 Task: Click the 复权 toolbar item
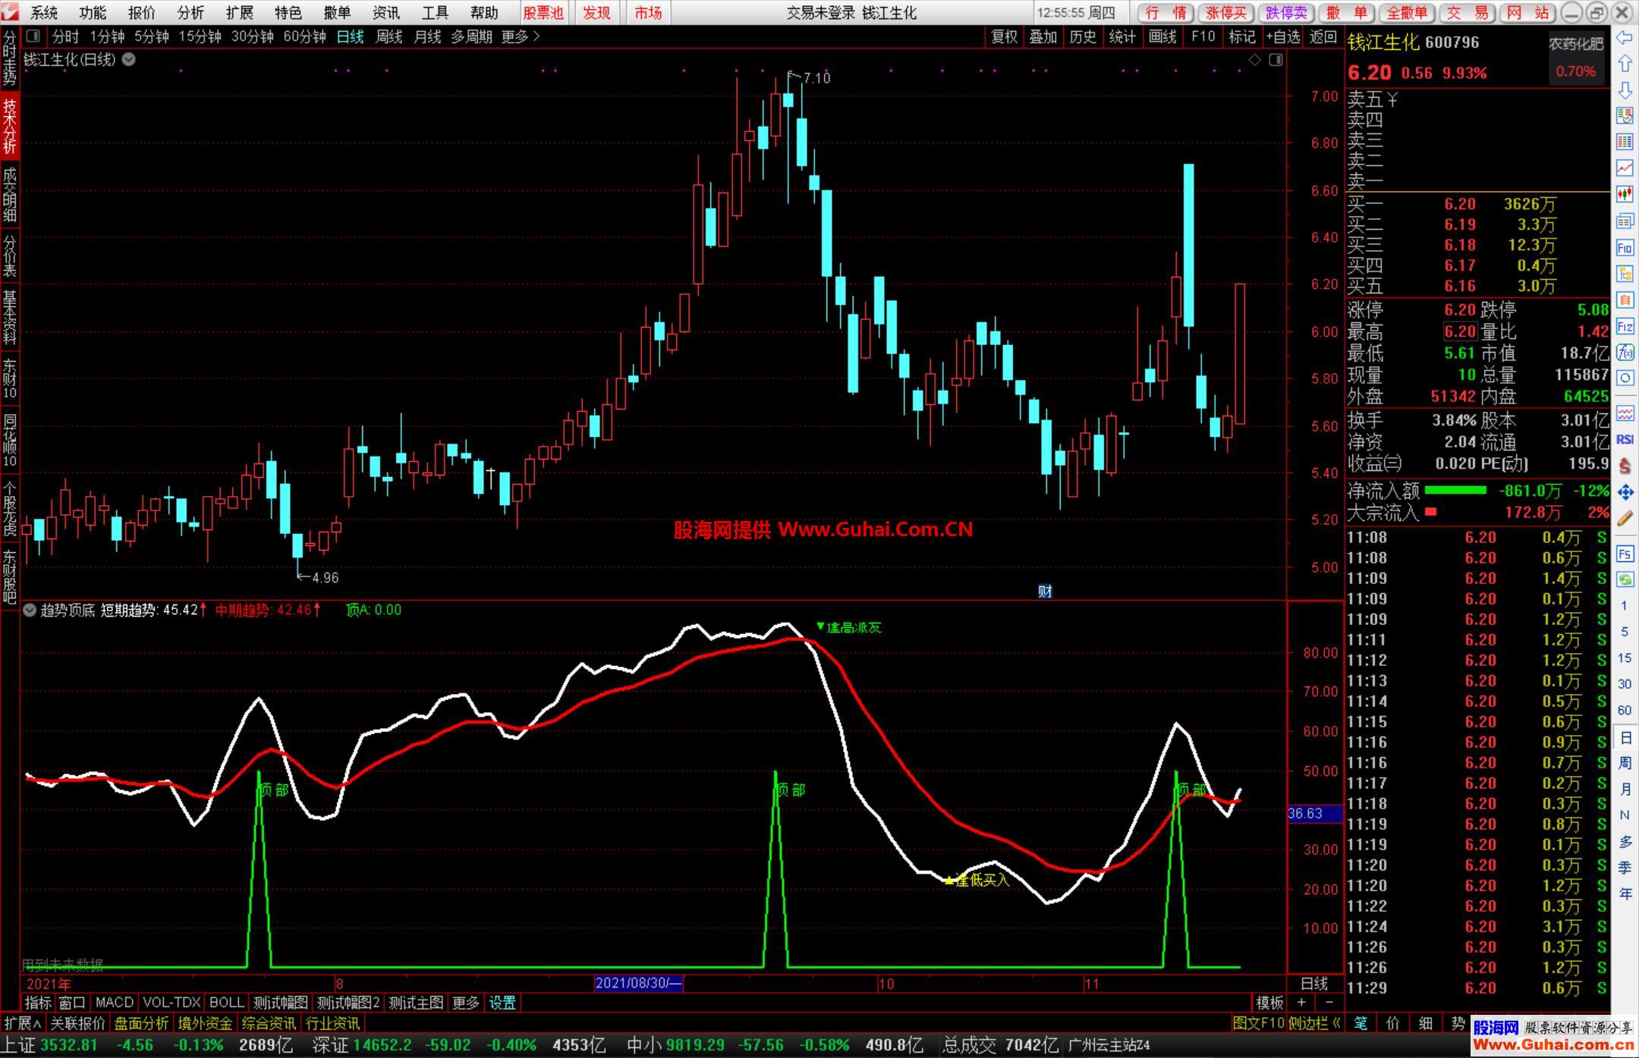tap(1005, 36)
